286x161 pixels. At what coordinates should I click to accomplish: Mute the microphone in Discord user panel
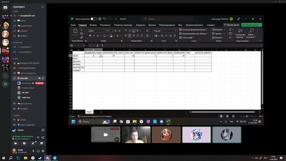pyautogui.click(x=33, y=151)
